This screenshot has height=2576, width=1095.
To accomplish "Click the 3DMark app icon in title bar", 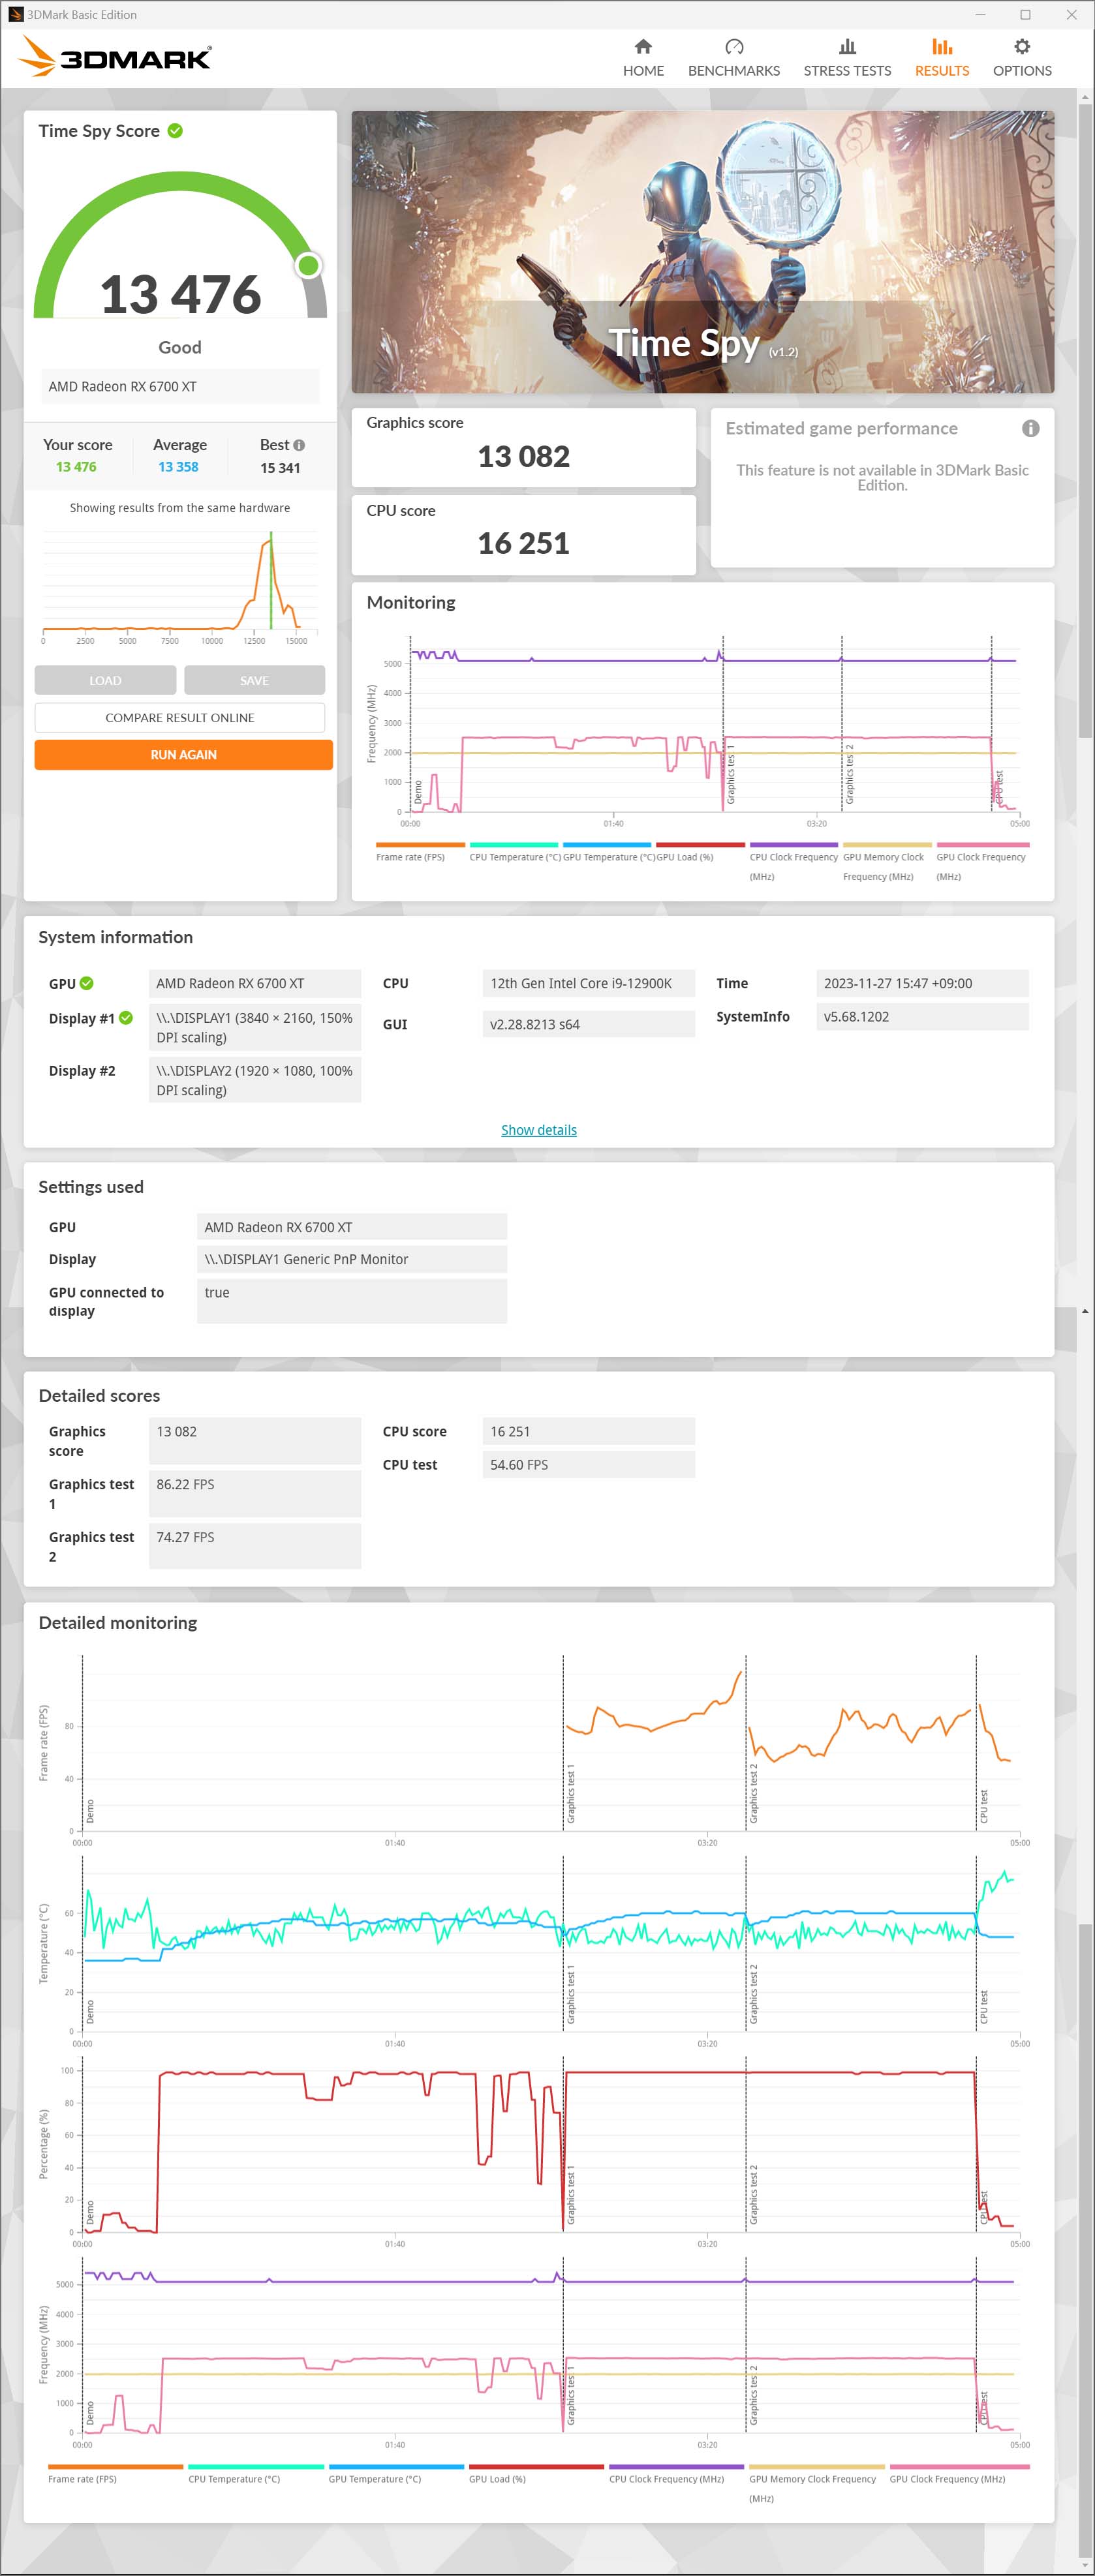I will point(15,14).
